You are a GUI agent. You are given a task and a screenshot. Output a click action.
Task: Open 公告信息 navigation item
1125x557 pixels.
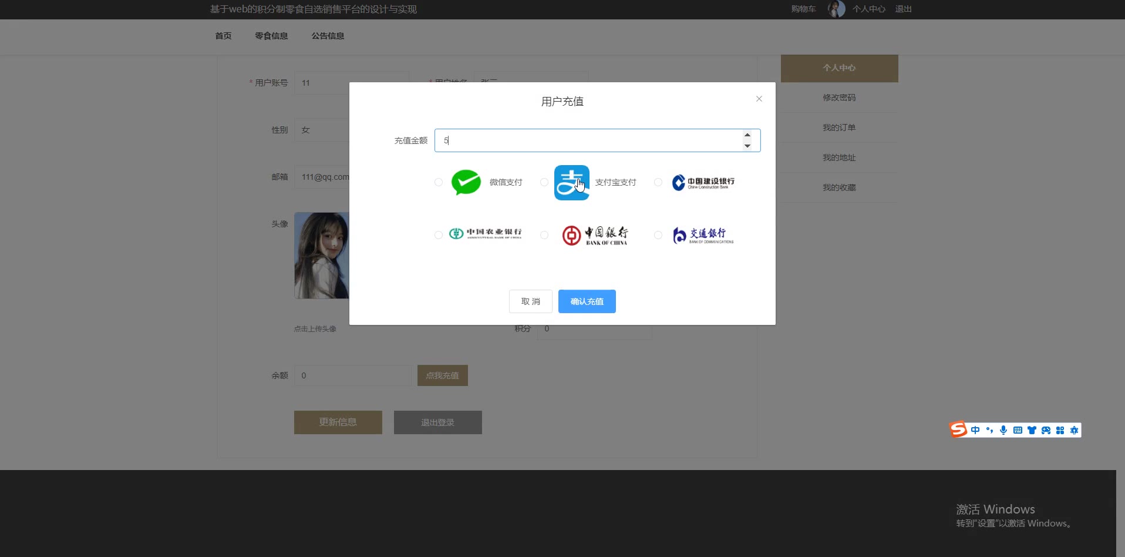point(328,36)
